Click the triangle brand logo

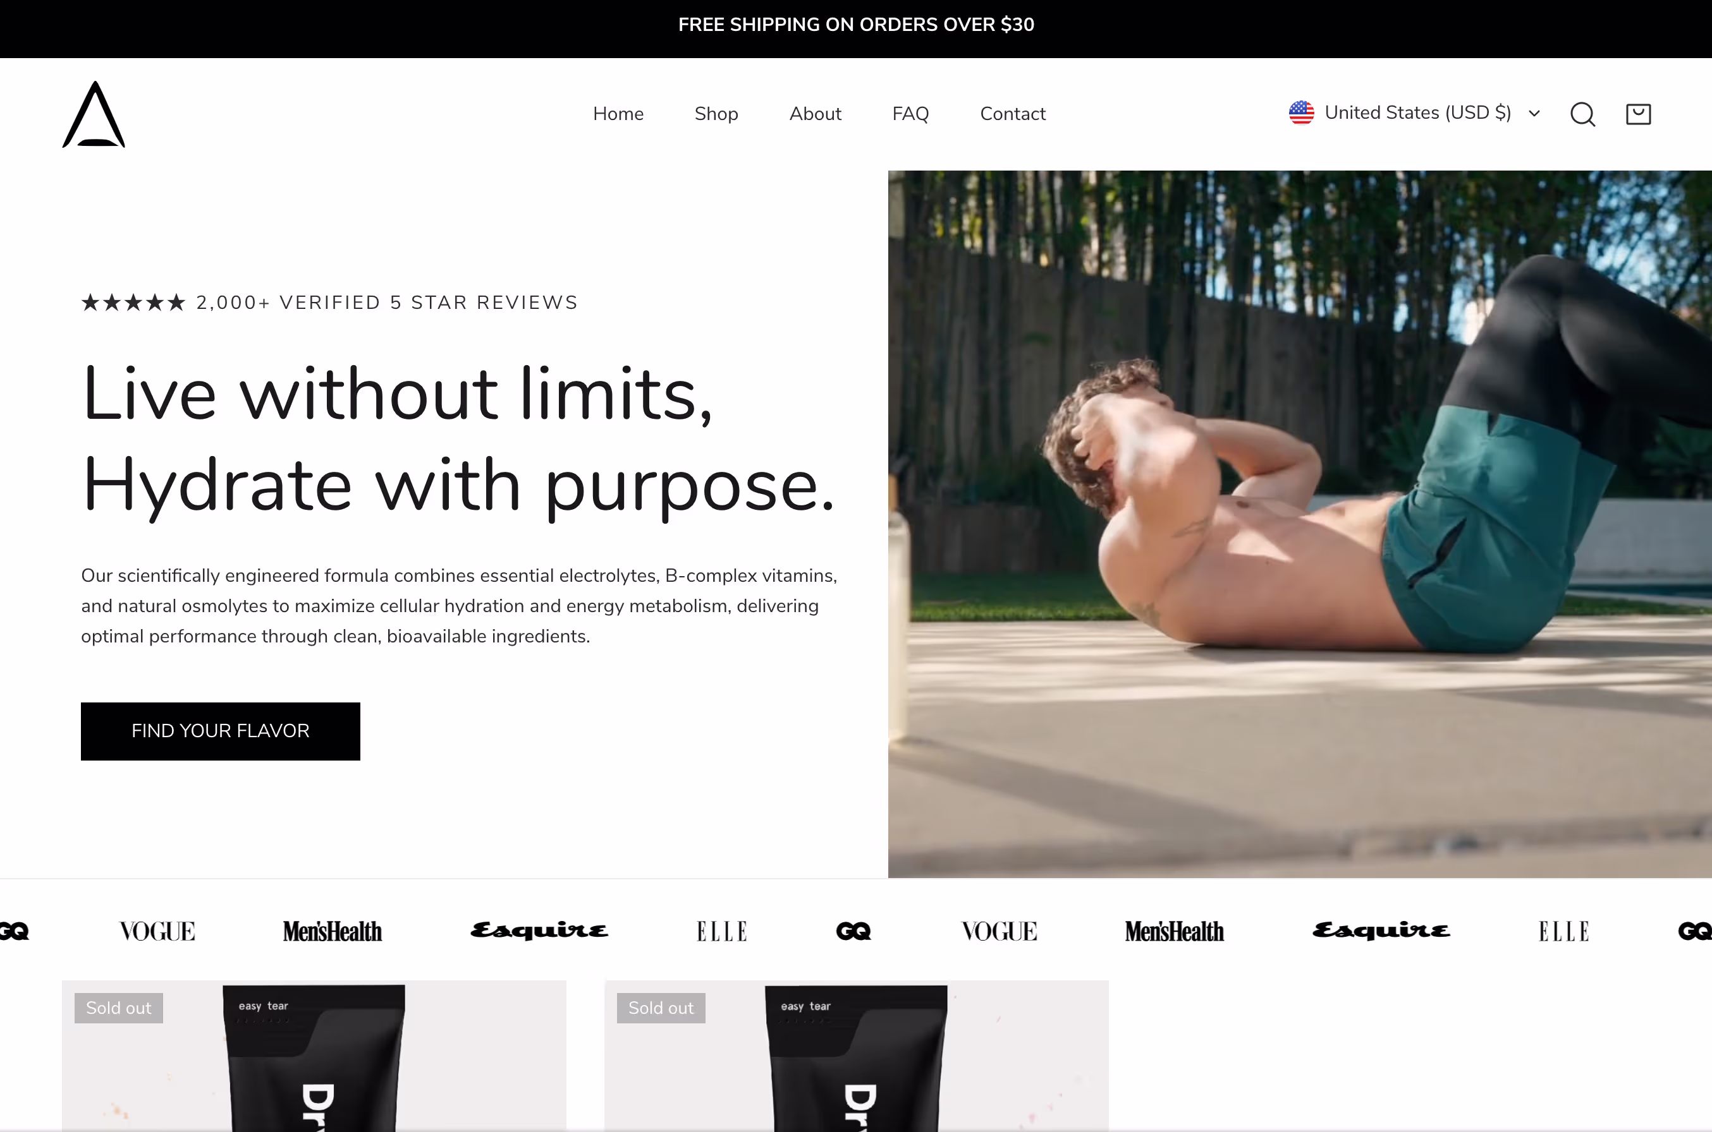click(x=94, y=114)
